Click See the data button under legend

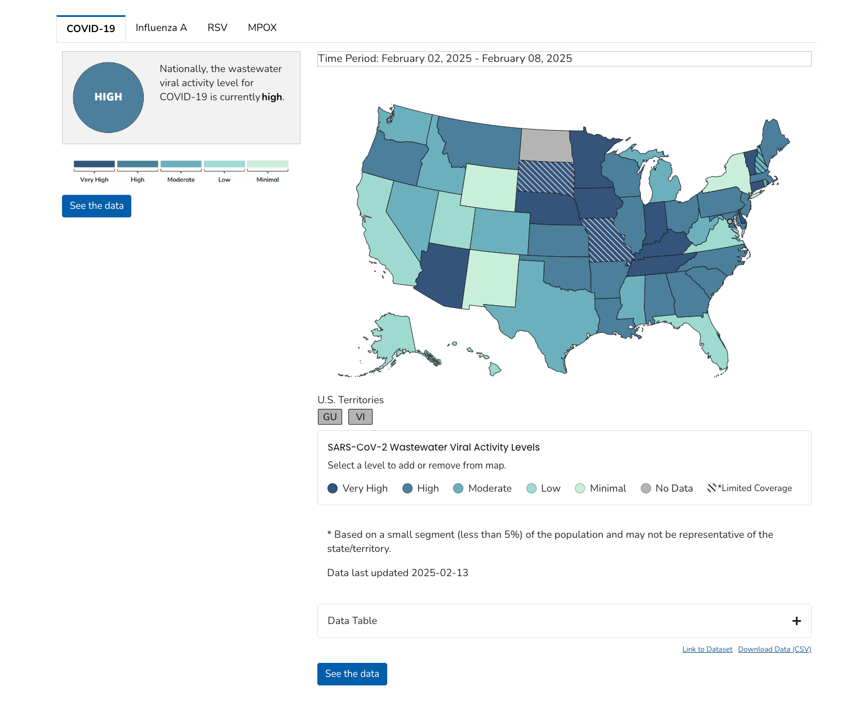[96, 206]
